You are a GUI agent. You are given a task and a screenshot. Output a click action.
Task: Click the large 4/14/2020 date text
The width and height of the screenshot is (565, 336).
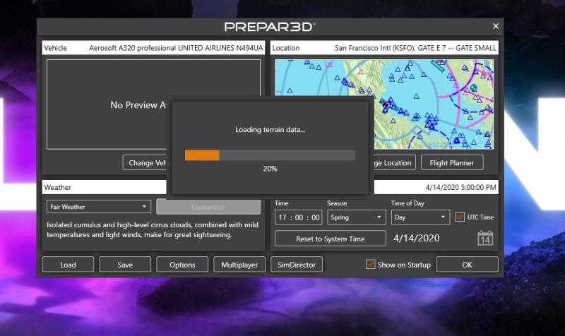tap(417, 238)
